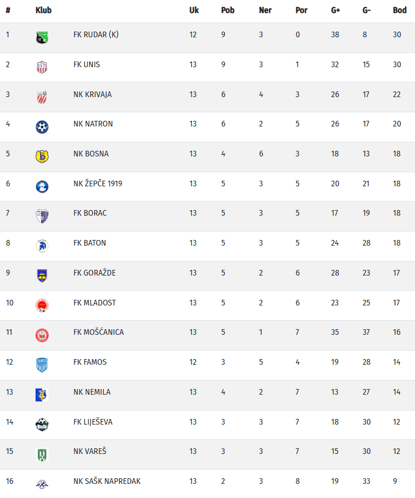Screen dimensions: 415x498
Task: Click the FK Mošćanica club name
Action: pyautogui.click(x=98, y=332)
